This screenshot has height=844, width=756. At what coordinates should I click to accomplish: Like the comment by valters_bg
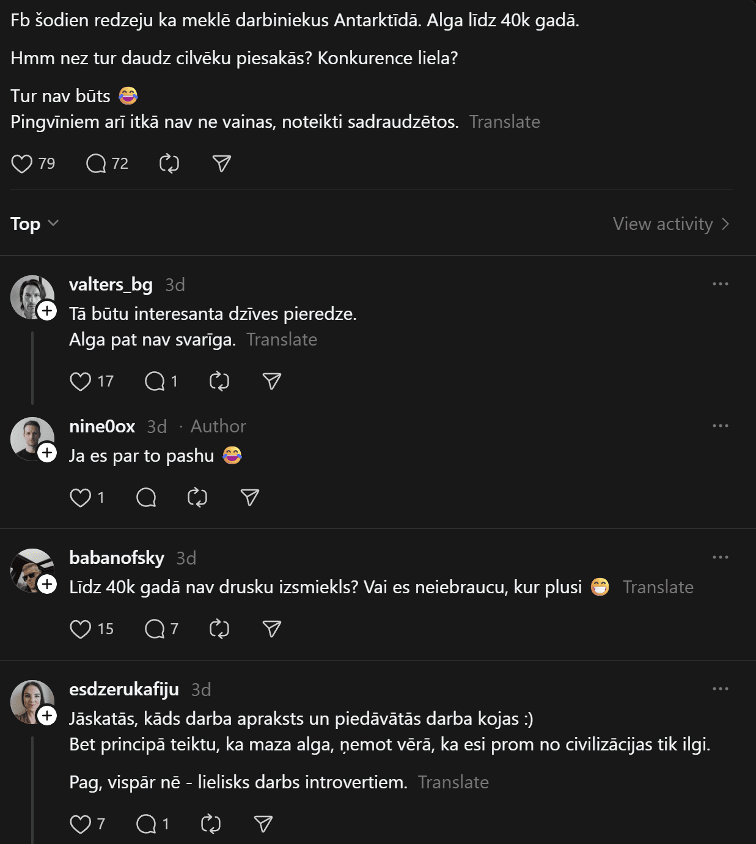coord(81,382)
